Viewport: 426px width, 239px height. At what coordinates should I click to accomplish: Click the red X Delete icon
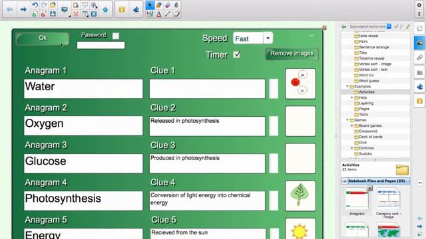tap(76, 14)
